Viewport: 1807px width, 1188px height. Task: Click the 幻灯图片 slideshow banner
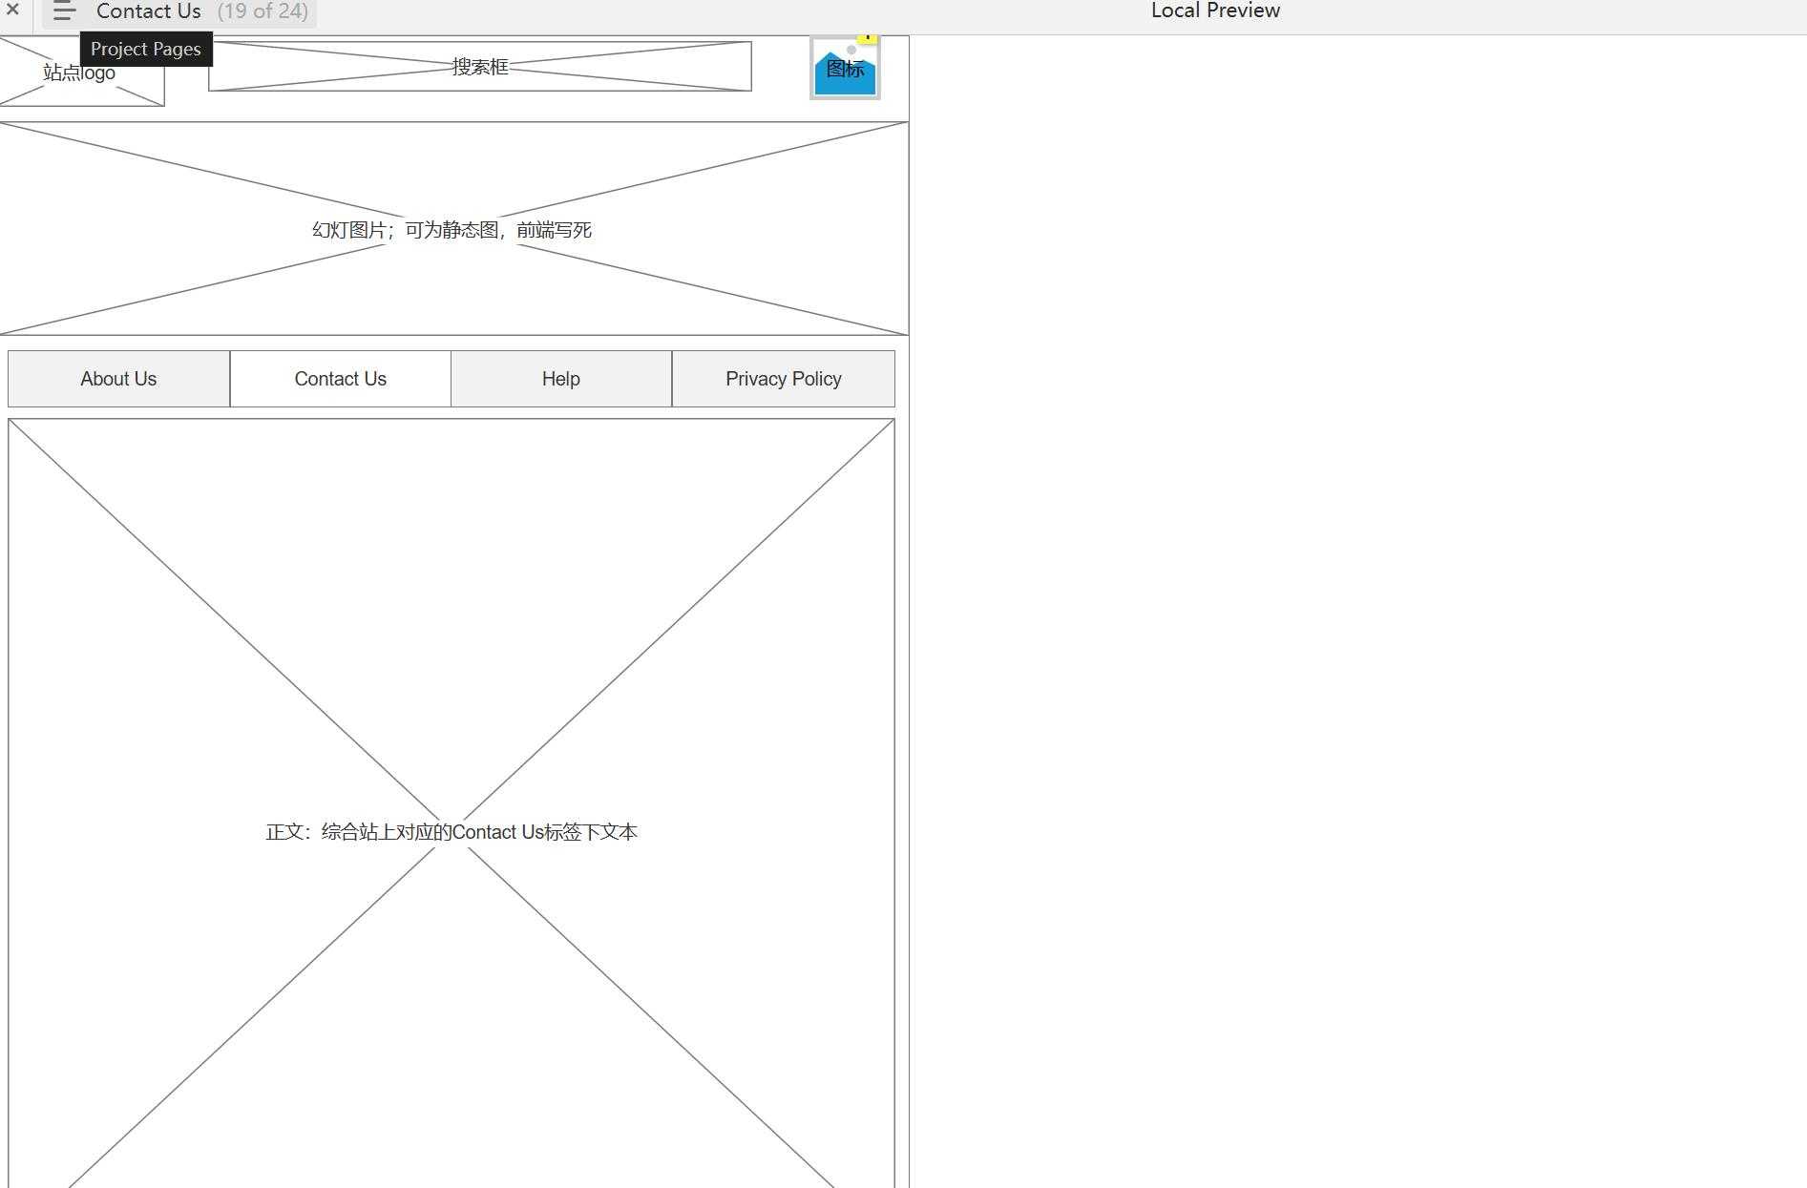pos(452,230)
